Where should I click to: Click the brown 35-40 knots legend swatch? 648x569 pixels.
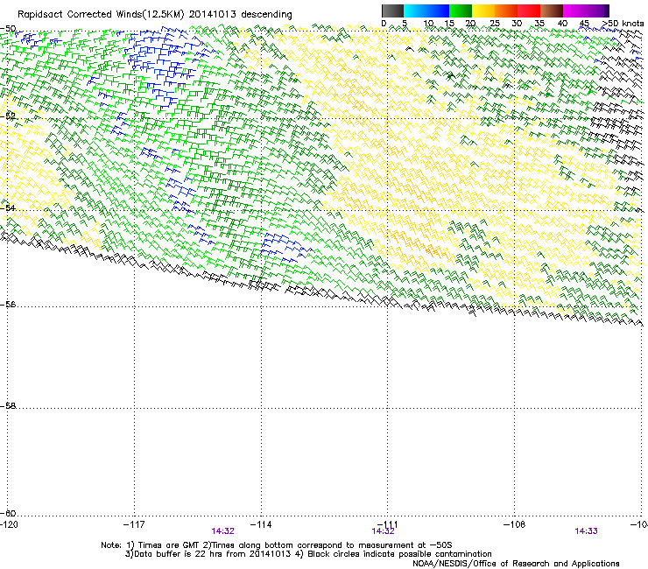[552, 11]
